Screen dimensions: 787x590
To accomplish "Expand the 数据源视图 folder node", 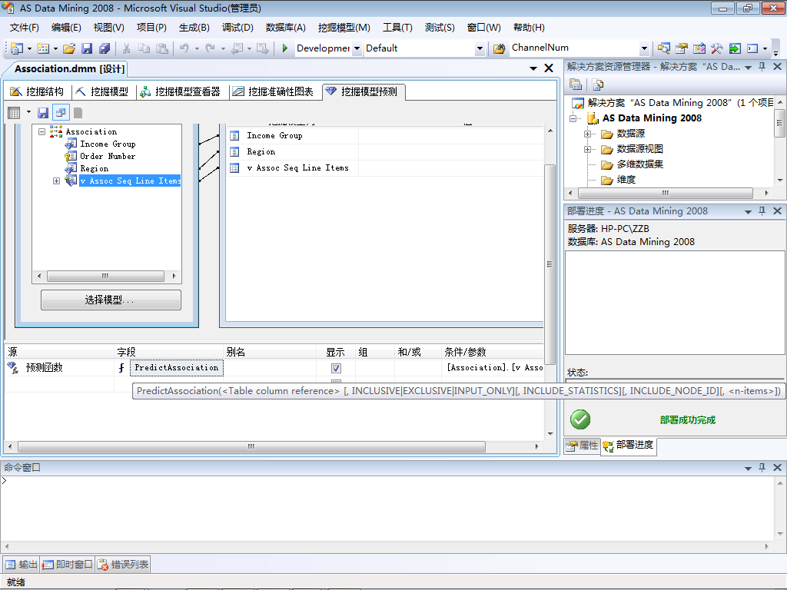I will [587, 150].
